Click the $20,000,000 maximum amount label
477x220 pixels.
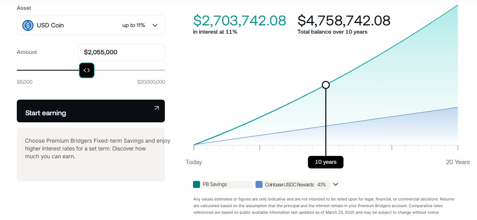(x=151, y=82)
